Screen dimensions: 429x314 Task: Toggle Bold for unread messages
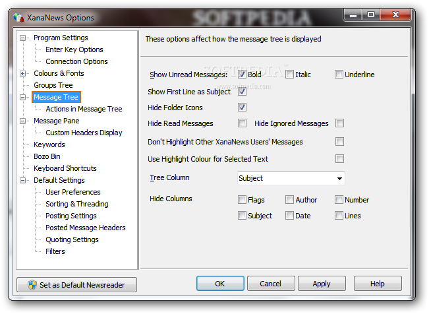coord(242,75)
